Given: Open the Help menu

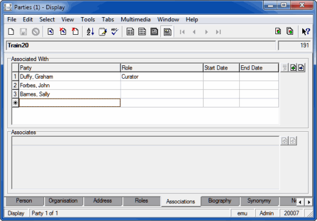Looking at the screenshot, I should [x=192, y=20].
